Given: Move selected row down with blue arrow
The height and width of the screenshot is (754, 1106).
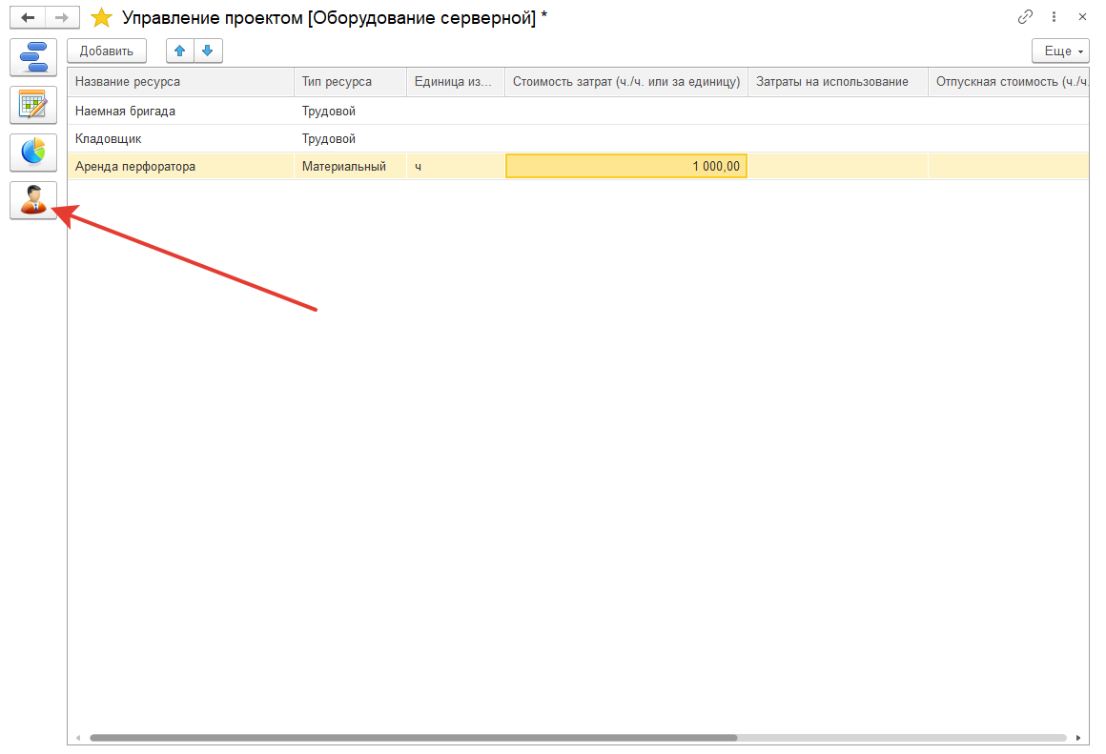Looking at the screenshot, I should 207,51.
